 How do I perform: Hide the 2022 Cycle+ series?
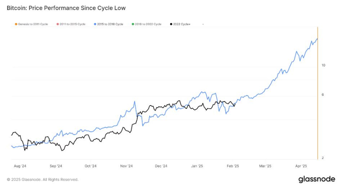(180, 24)
